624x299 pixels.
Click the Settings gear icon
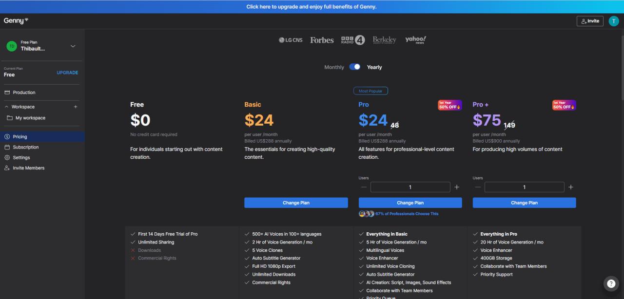point(7,157)
